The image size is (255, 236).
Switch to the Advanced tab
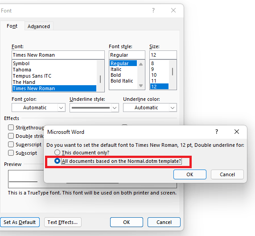tap(39, 26)
